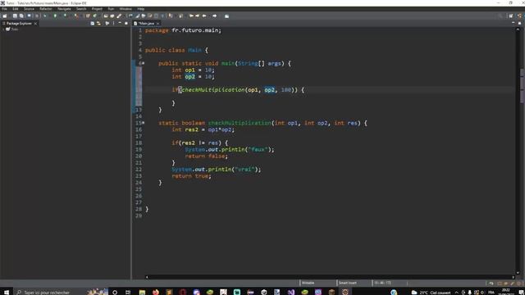Image resolution: width=525 pixels, height=295 pixels.
Task: Click the cursor position status field
Action: pos(383,283)
